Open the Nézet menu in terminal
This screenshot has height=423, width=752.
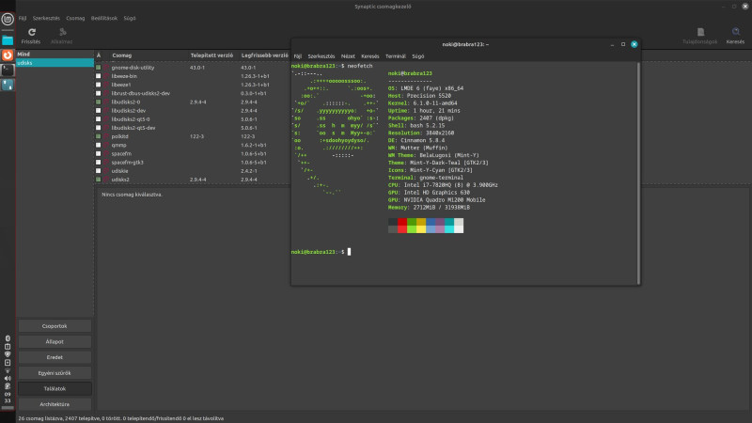click(x=348, y=56)
